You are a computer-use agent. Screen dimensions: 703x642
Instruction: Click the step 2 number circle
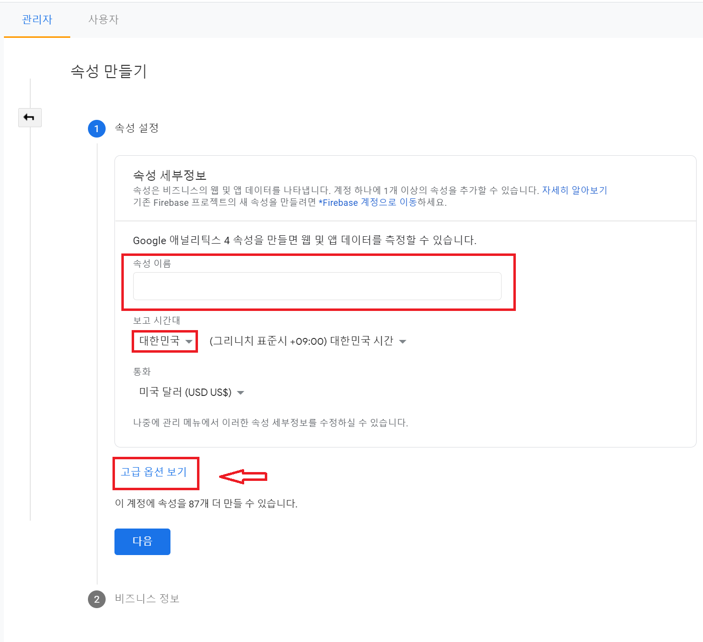point(97,599)
